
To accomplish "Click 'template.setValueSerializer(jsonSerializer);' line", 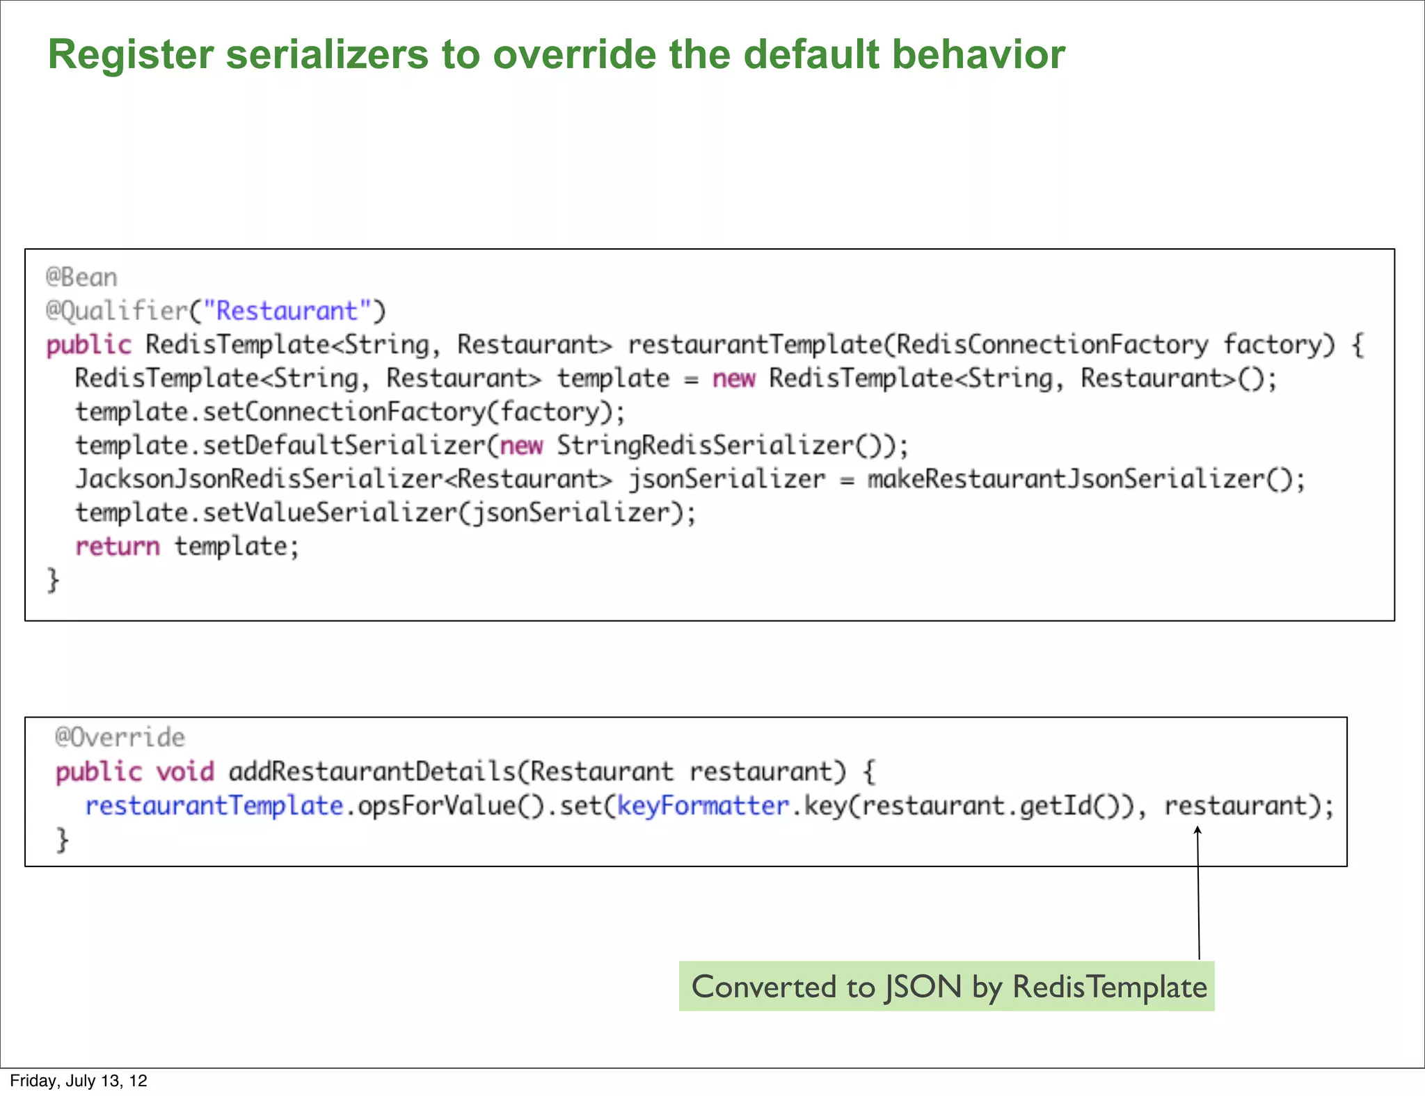I will coord(385,513).
